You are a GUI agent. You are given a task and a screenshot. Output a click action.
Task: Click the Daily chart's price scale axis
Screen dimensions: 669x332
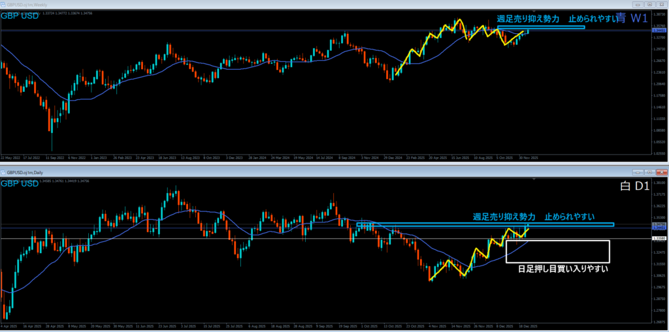[659, 274]
